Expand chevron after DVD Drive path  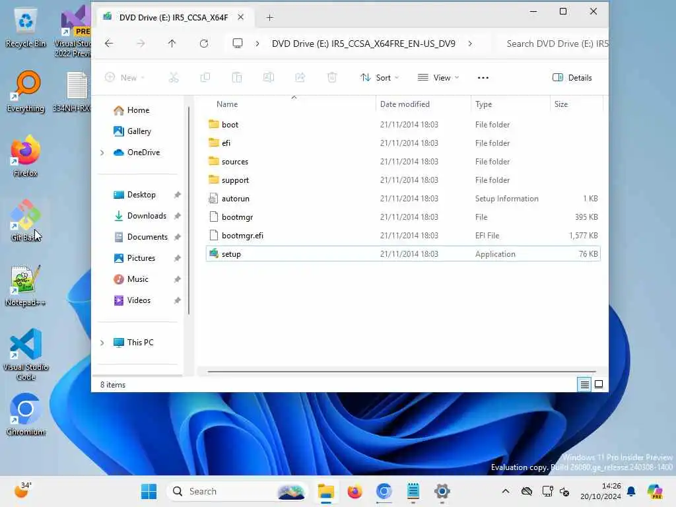pyautogui.click(x=470, y=44)
